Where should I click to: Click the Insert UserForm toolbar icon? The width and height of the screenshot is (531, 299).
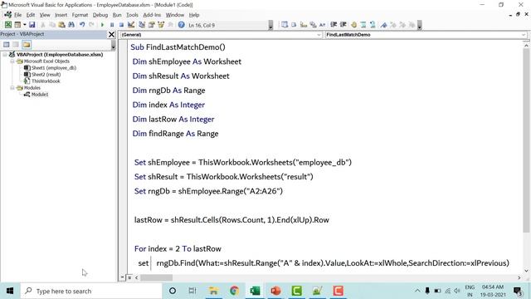pos(17,25)
